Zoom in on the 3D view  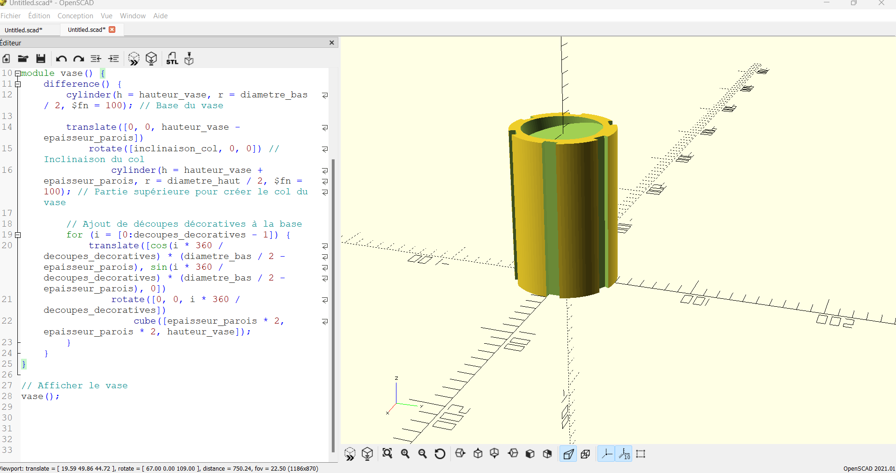tap(405, 453)
